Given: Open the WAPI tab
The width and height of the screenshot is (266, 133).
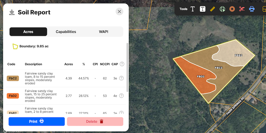Looking at the screenshot, I should coord(103,32).
